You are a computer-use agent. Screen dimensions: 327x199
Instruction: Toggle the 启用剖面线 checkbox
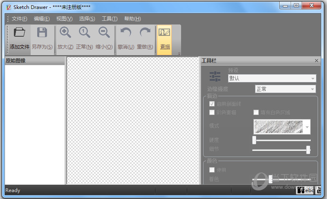pos(212,104)
